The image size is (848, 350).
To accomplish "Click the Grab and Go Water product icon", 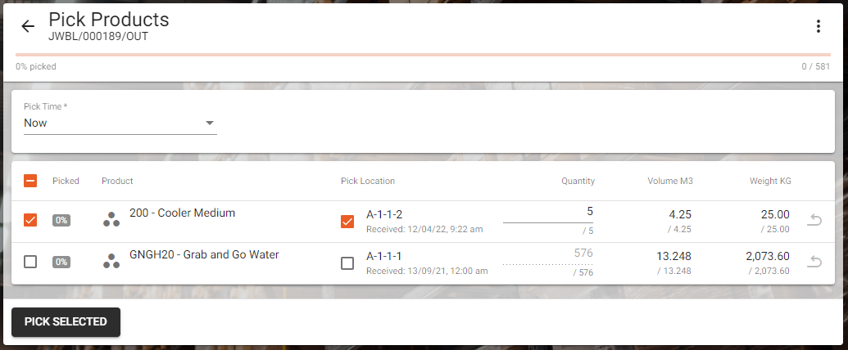I will click(111, 262).
